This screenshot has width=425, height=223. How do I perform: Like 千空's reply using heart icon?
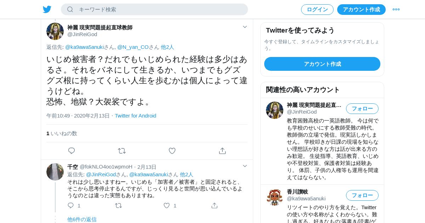point(166,205)
